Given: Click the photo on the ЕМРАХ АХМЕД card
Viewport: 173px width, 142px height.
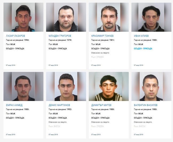Looking at the screenshot, I should (x=23, y=86).
